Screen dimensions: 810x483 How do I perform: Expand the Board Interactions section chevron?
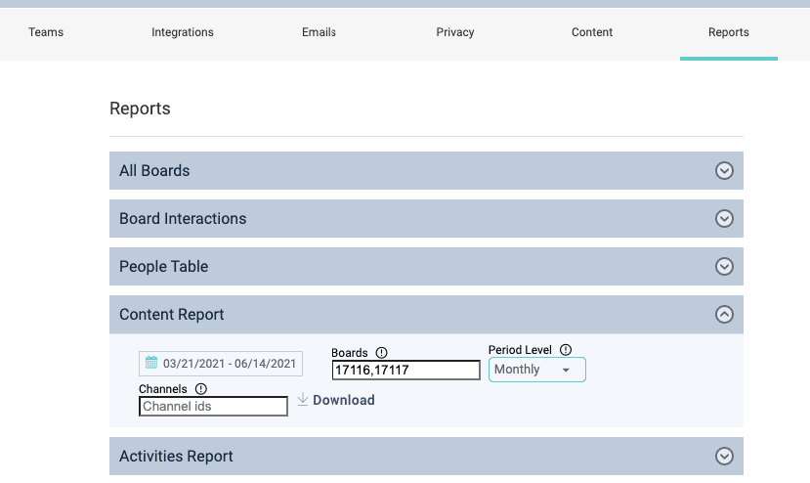point(724,219)
